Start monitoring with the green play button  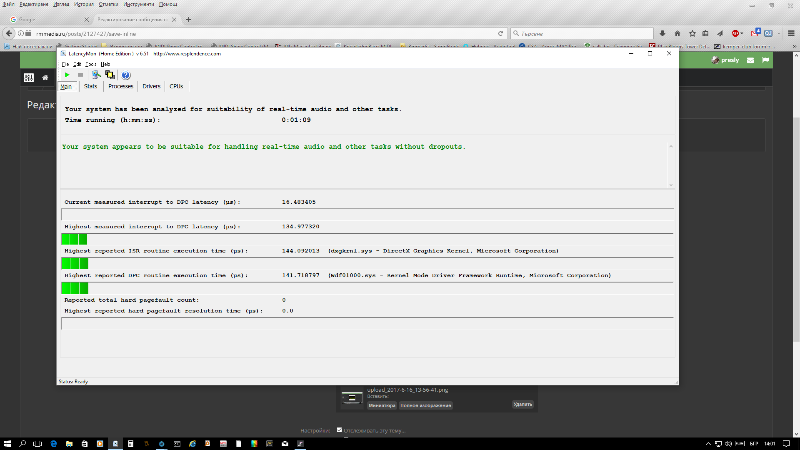tap(67, 75)
